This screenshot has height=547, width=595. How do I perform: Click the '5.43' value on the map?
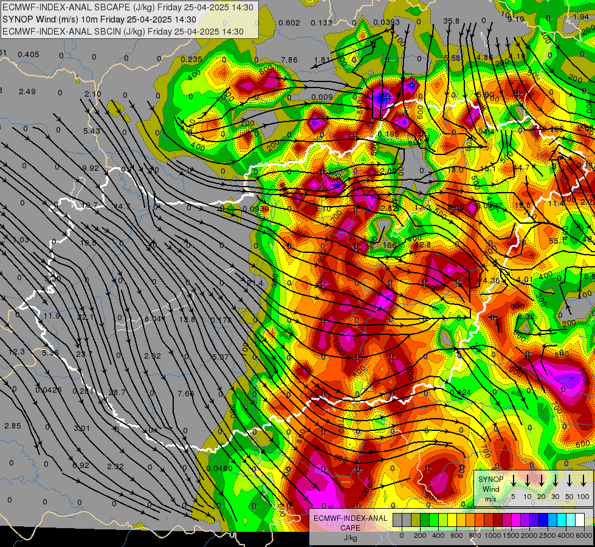pos(92,131)
